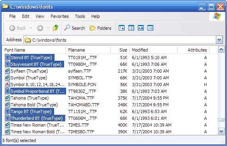Select Symbol Proportional BT font name

[x=38, y=91]
